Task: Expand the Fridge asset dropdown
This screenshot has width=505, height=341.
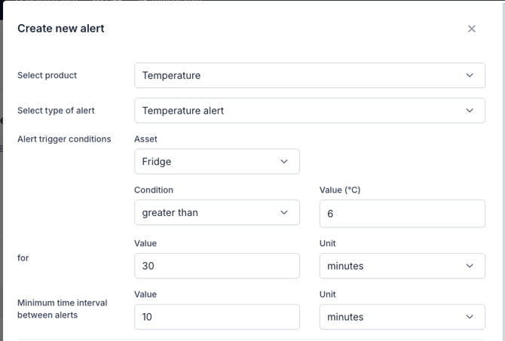Action: click(217, 161)
